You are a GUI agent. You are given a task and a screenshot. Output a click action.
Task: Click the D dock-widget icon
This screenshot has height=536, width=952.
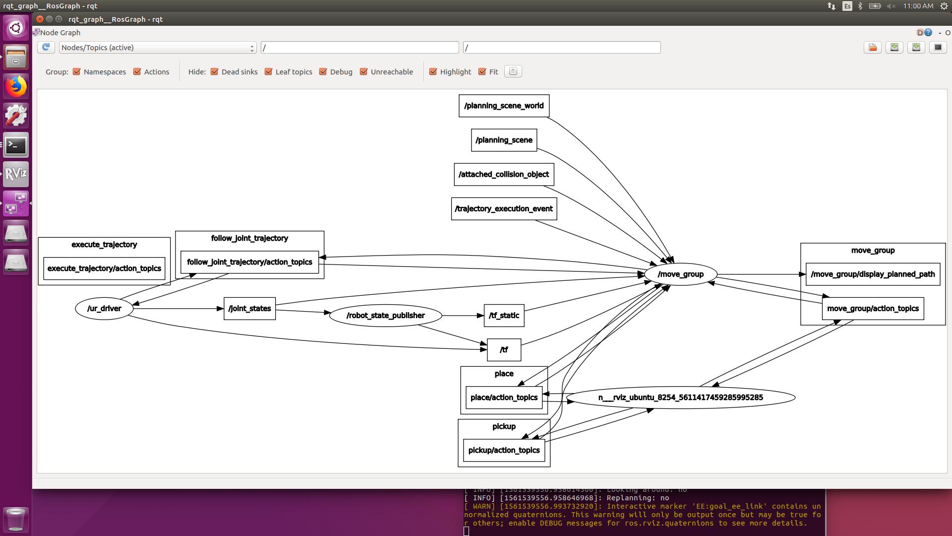920,32
